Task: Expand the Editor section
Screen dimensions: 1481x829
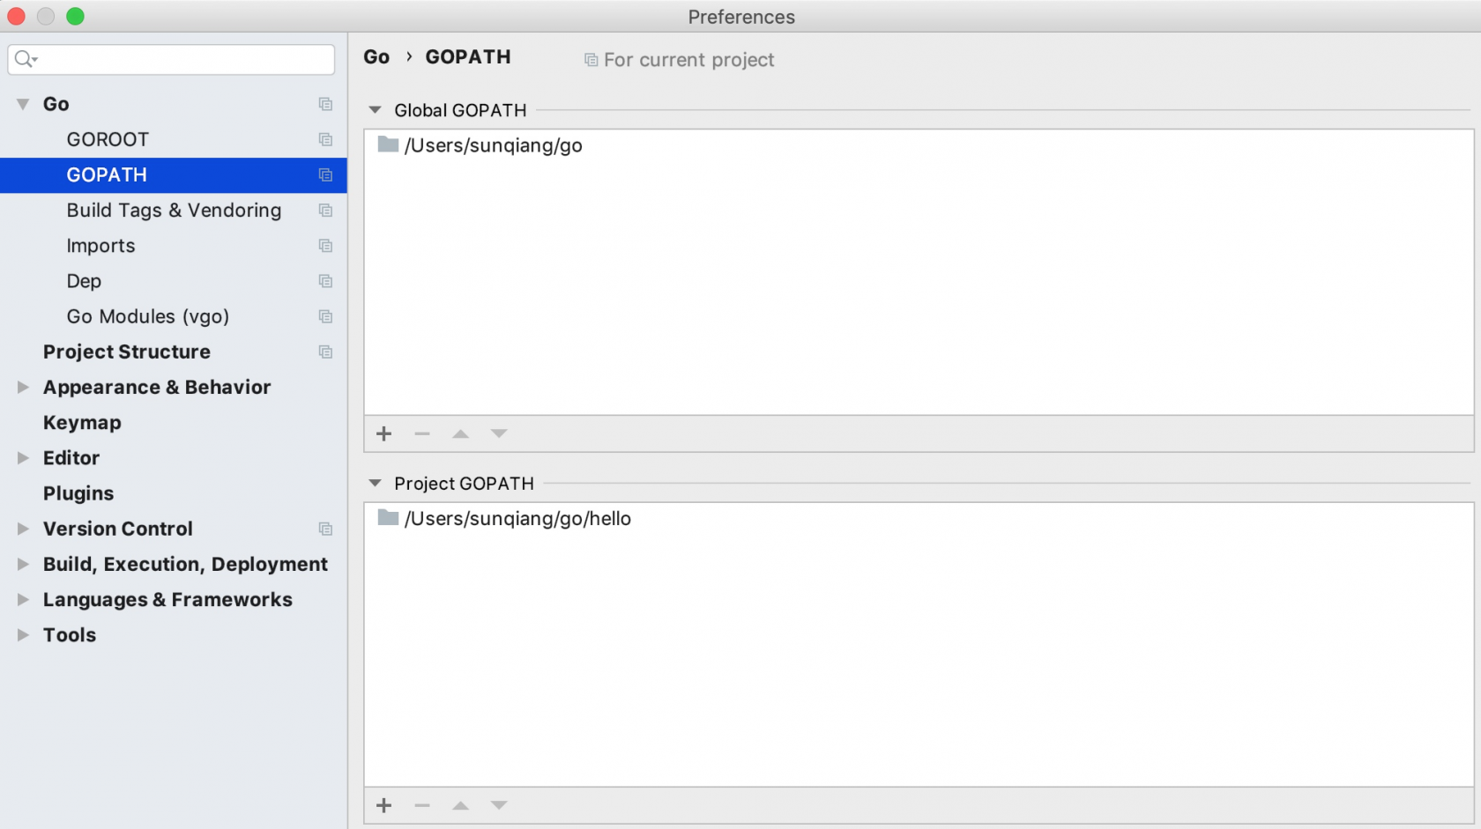Action: [x=23, y=458]
